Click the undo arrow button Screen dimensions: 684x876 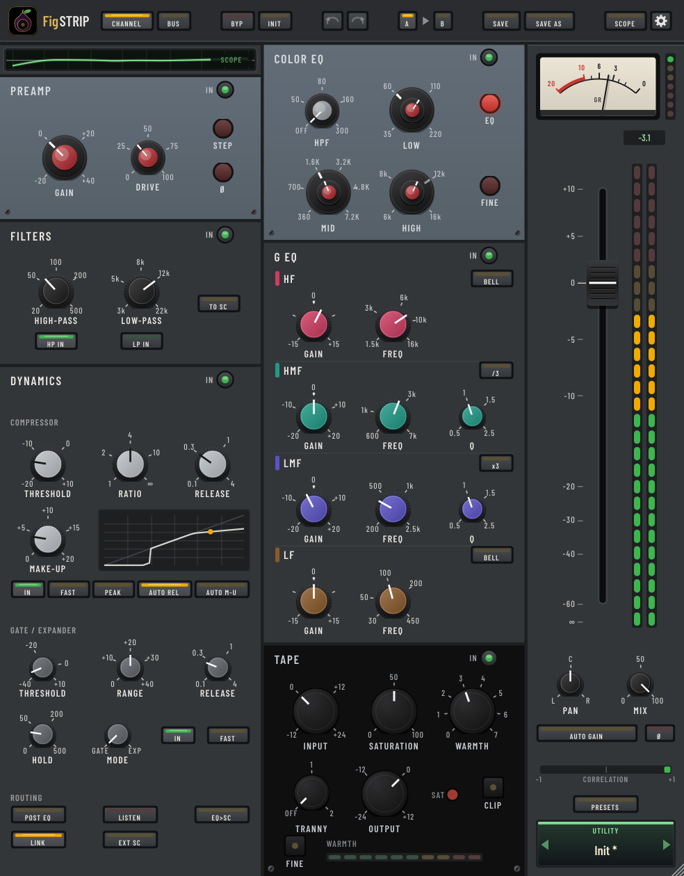pyautogui.click(x=332, y=21)
